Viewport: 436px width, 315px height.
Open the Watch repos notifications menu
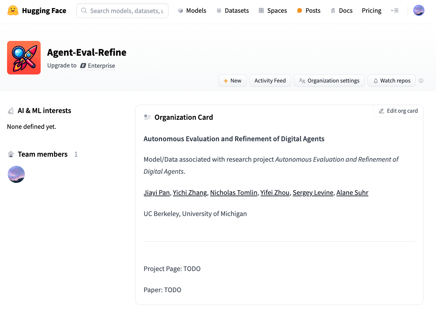click(392, 81)
